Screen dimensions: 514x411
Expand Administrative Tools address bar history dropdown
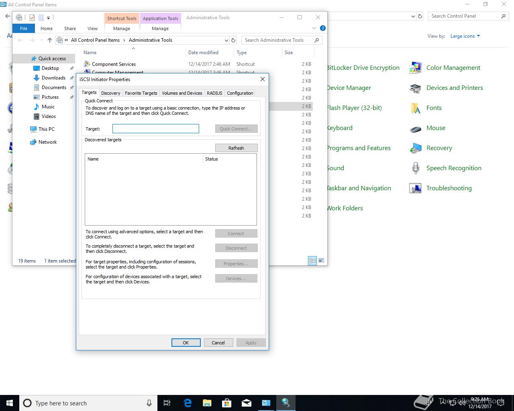[x=226, y=40]
